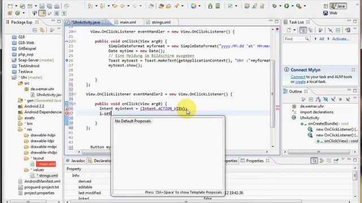Click the New file wizard icon

(10, 6)
